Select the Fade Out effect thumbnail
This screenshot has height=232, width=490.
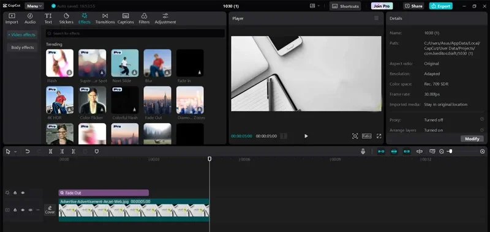(x=157, y=100)
